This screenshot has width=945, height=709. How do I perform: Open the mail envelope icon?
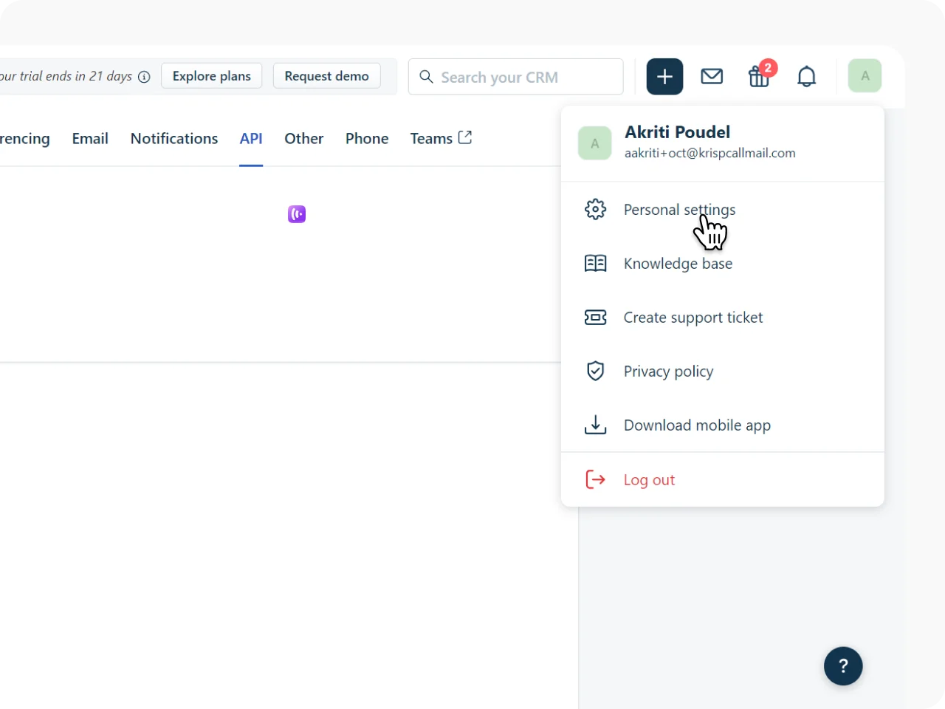tap(712, 76)
